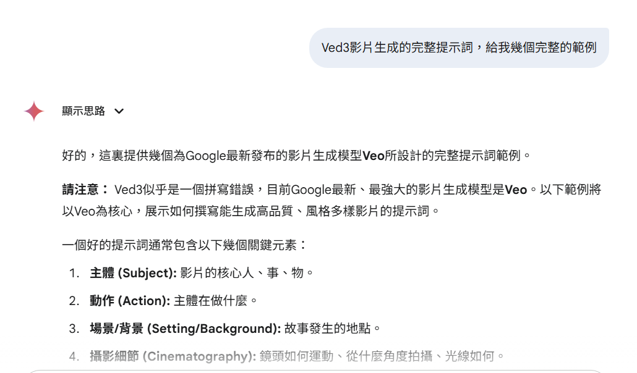Click the bold Veo word in first paragraph
This screenshot has height=373, width=637.
(373, 156)
